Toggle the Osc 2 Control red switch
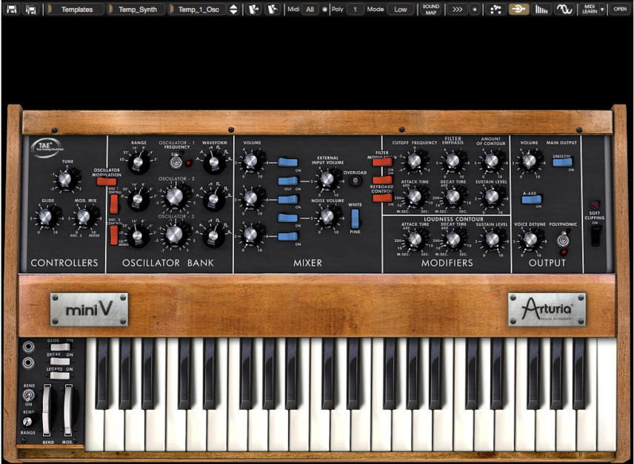The height and width of the screenshot is (464, 634). pos(114,204)
